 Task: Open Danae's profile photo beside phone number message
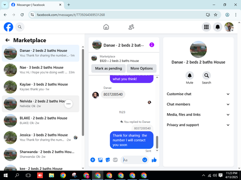pyautogui.click(x=95, y=95)
